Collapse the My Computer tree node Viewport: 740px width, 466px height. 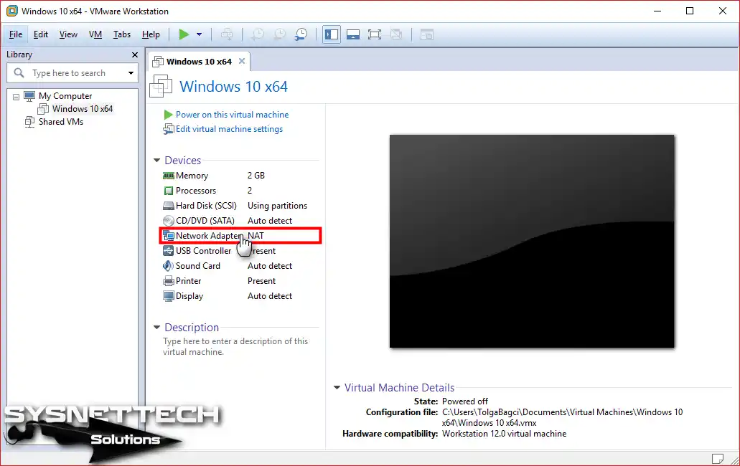[x=17, y=97]
